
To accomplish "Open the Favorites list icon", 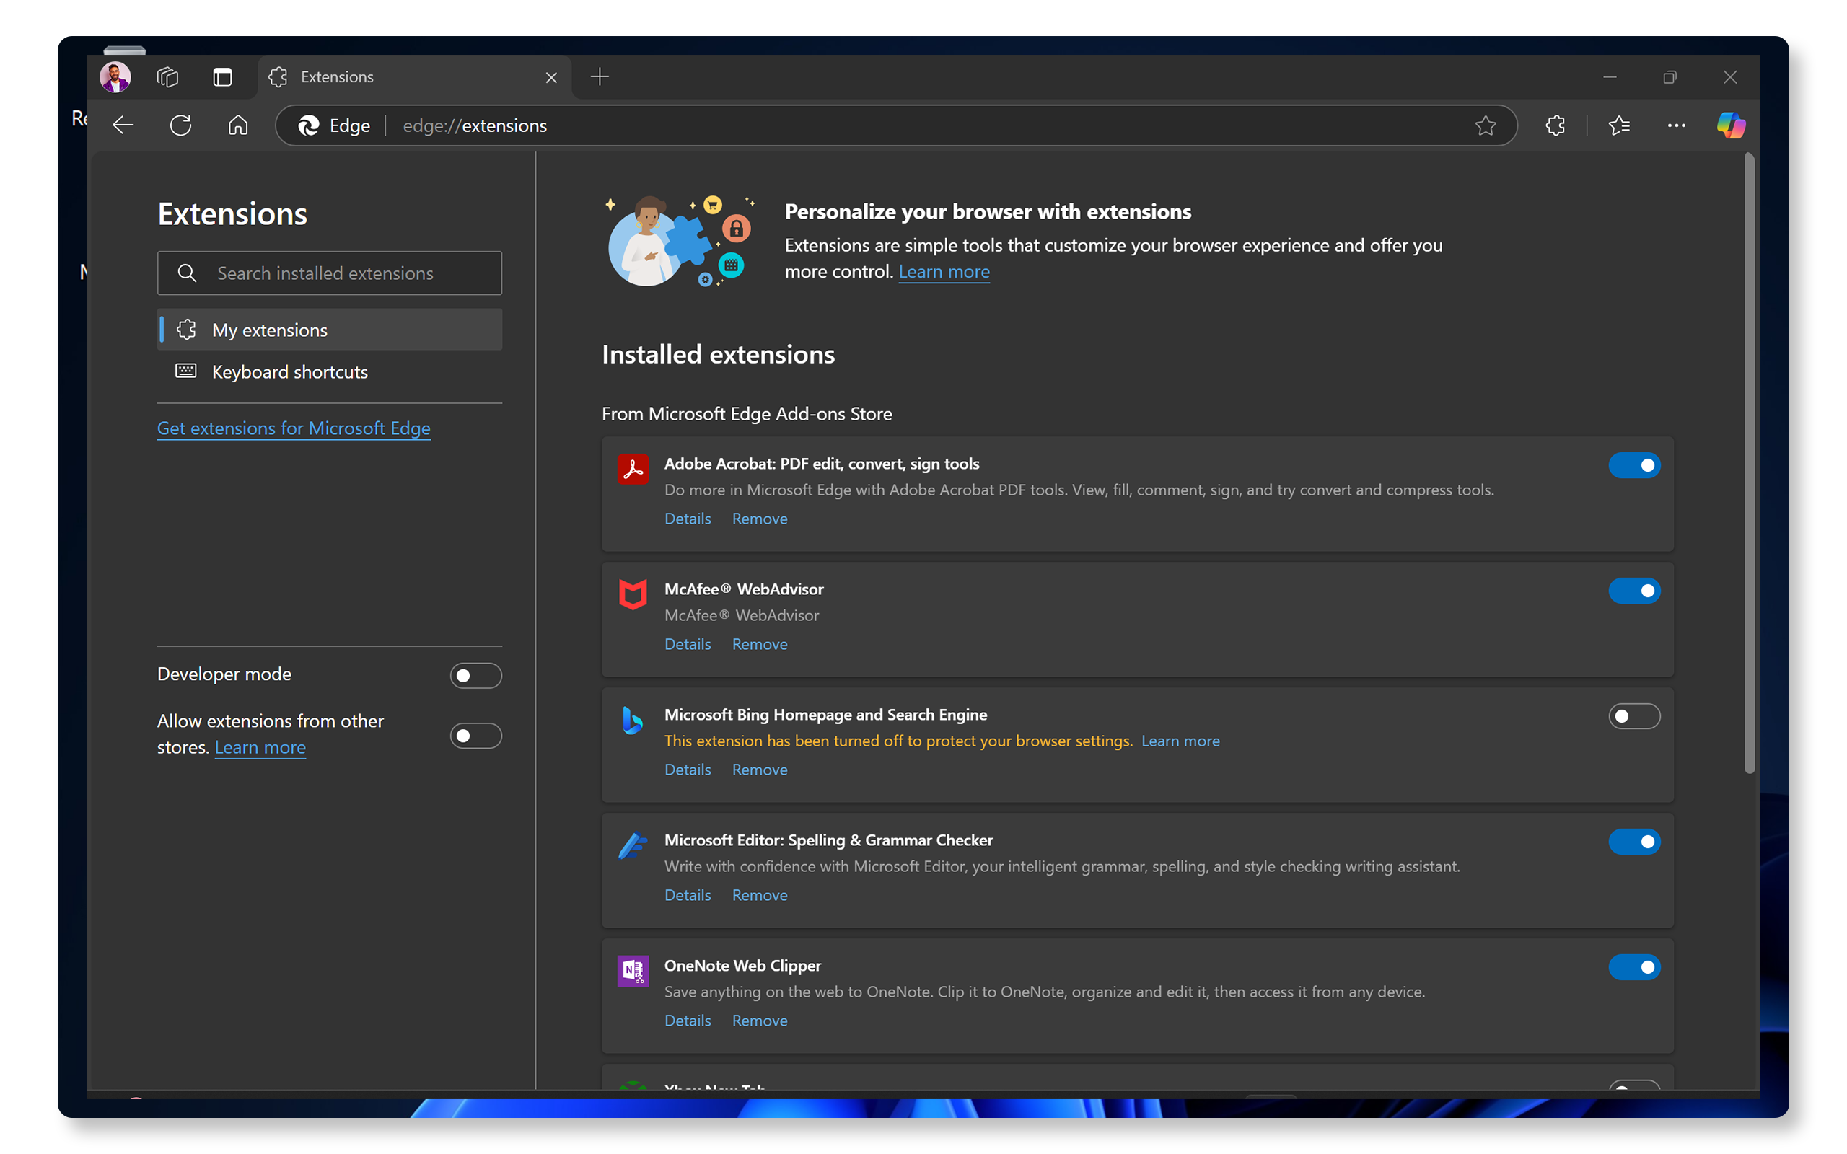I will click(x=1619, y=125).
